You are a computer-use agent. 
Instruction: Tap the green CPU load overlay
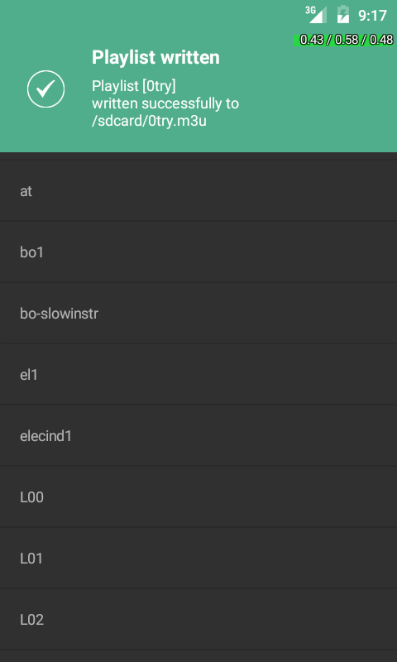(344, 40)
